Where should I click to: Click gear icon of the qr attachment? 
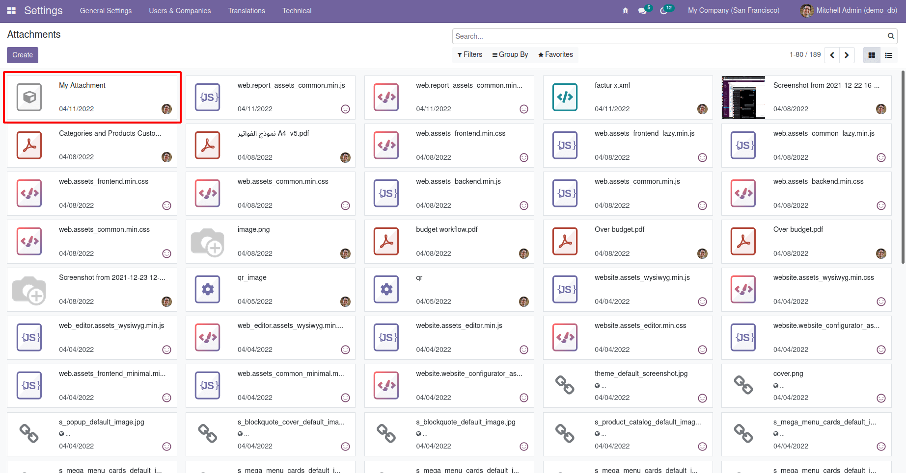pyautogui.click(x=386, y=289)
